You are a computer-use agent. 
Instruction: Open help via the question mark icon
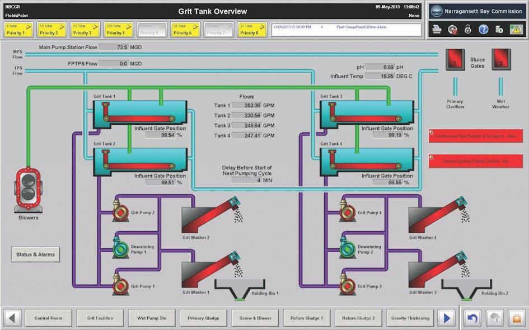(483, 29)
